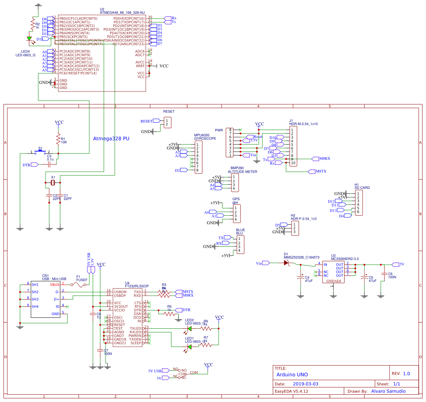Select the U4 FT232RLSSOP chip body
The height and width of the screenshot is (402, 426).
(x=128, y=317)
